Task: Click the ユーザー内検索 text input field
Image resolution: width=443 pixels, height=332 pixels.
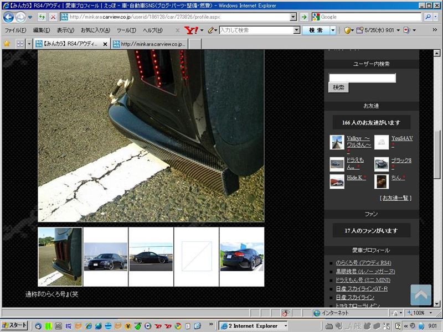Action: click(362, 78)
